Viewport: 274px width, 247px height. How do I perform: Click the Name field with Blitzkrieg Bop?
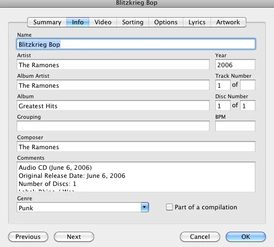[x=136, y=44]
